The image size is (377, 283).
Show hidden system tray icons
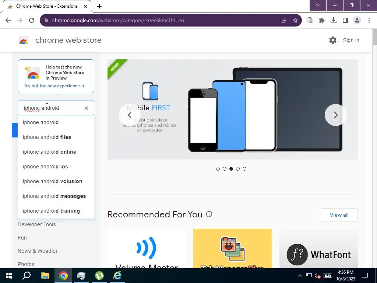[300, 276]
